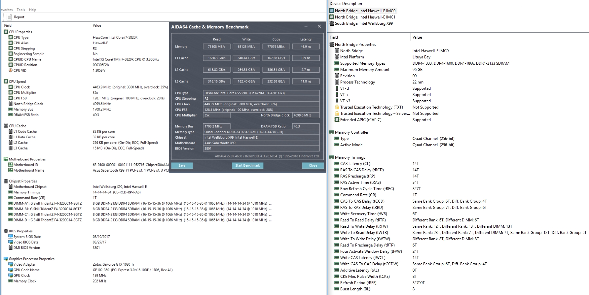Click the L3 Cache row icon
This screenshot has height=295, width=589.
pyautogui.click(x=11, y=148)
